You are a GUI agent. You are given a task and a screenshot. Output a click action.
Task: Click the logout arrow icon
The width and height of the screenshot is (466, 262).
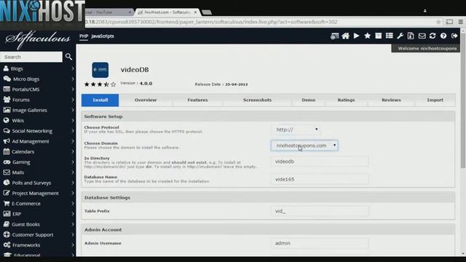coord(454,36)
